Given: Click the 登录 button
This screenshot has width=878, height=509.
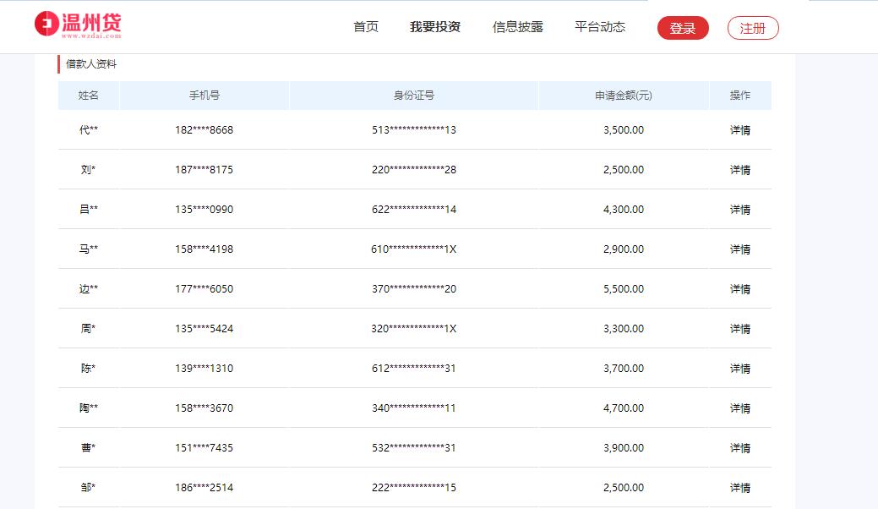Looking at the screenshot, I should point(682,28).
